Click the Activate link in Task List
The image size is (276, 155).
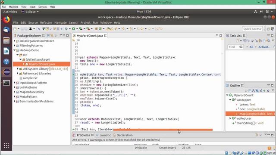264,47
